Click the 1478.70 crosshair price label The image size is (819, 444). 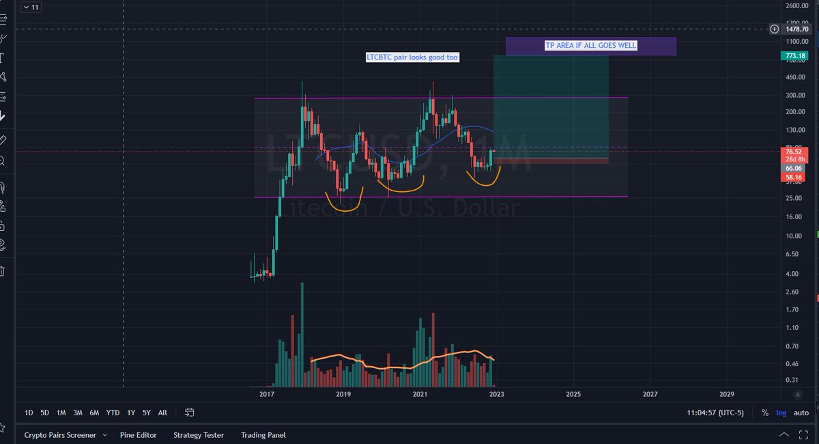coord(796,29)
